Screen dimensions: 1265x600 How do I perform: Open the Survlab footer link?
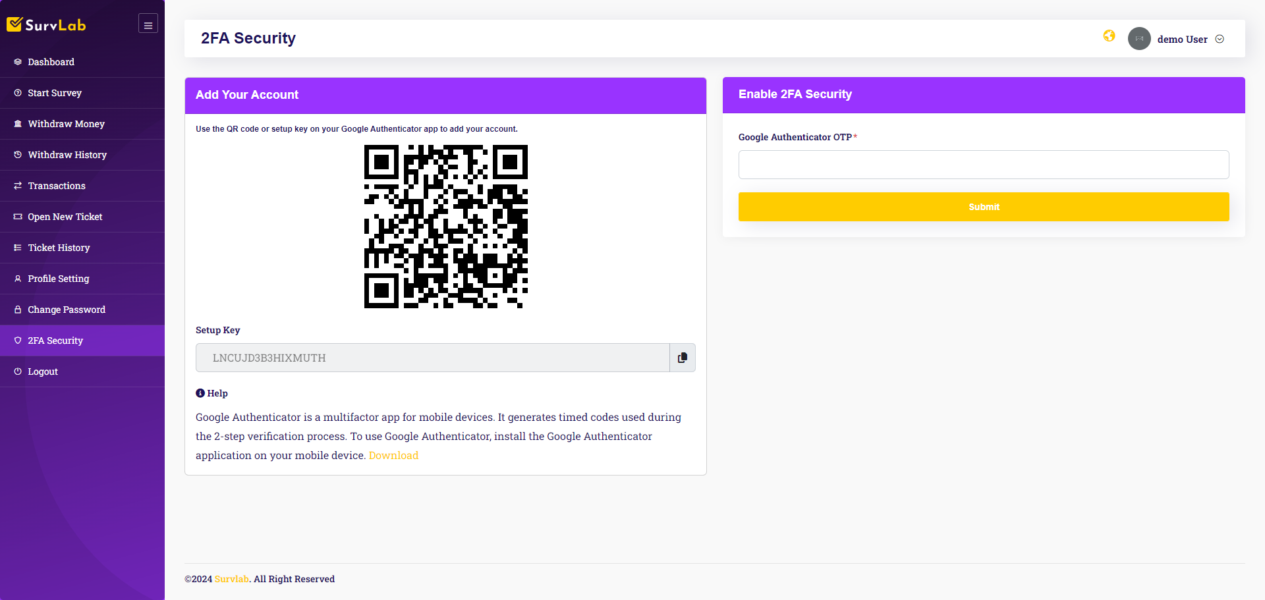[231, 579]
